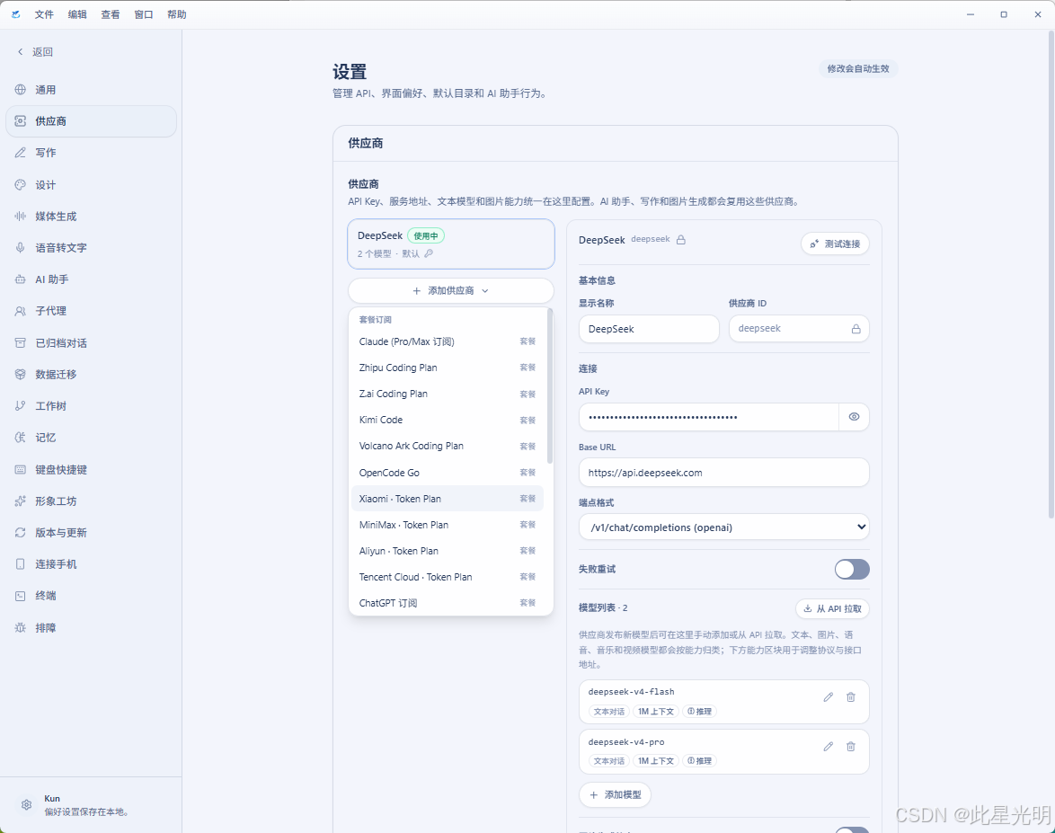
Task: Click the provider dropdown list scrollbar
Action: [x=550, y=386]
